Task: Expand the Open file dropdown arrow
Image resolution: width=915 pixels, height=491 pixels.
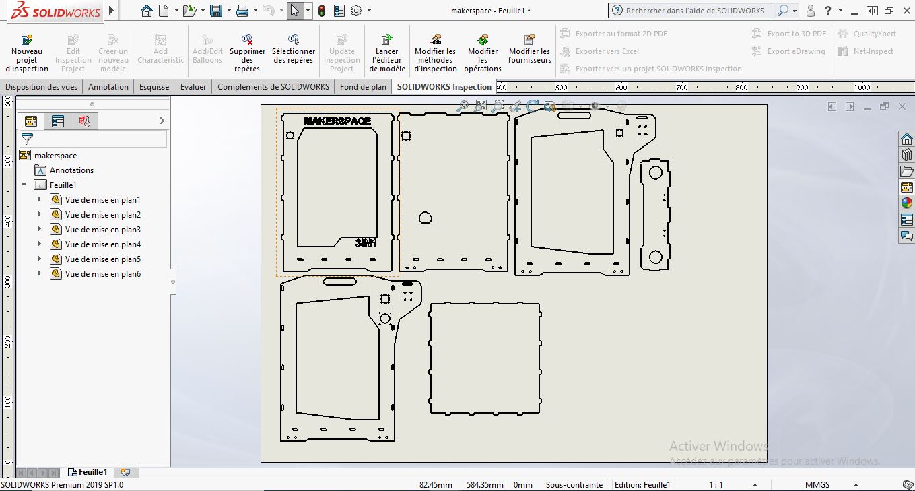Action: point(203,11)
